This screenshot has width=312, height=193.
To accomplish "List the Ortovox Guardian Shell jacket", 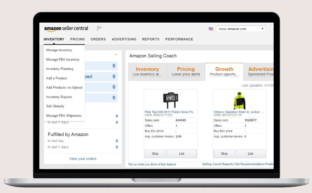I will pos(250,153).
